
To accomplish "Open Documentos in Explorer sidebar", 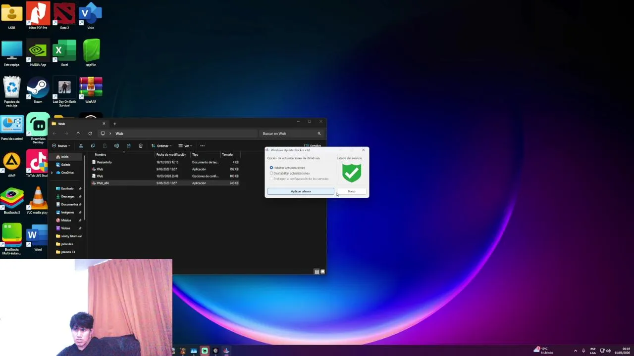I will coord(69,204).
